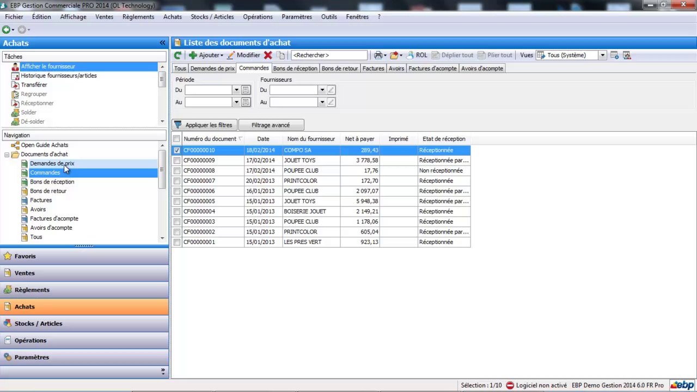The height and width of the screenshot is (392, 697).
Task: Open the Open Guide Achats item
Action: click(x=45, y=145)
